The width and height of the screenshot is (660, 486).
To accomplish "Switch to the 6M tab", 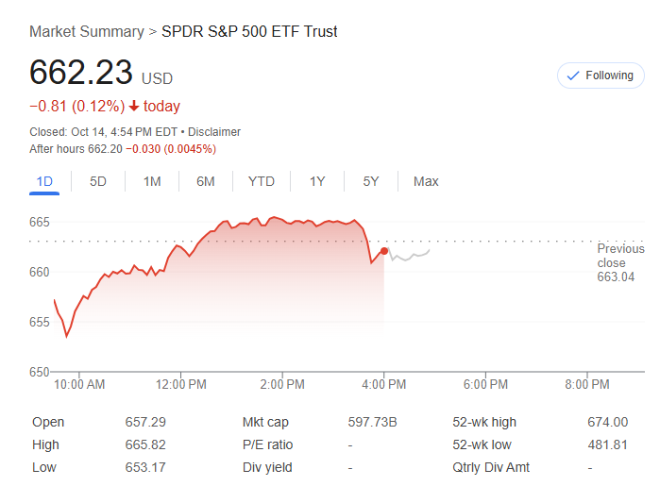I will coord(206,181).
